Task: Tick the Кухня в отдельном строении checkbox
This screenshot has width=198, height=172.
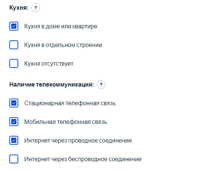Action: click(x=14, y=45)
